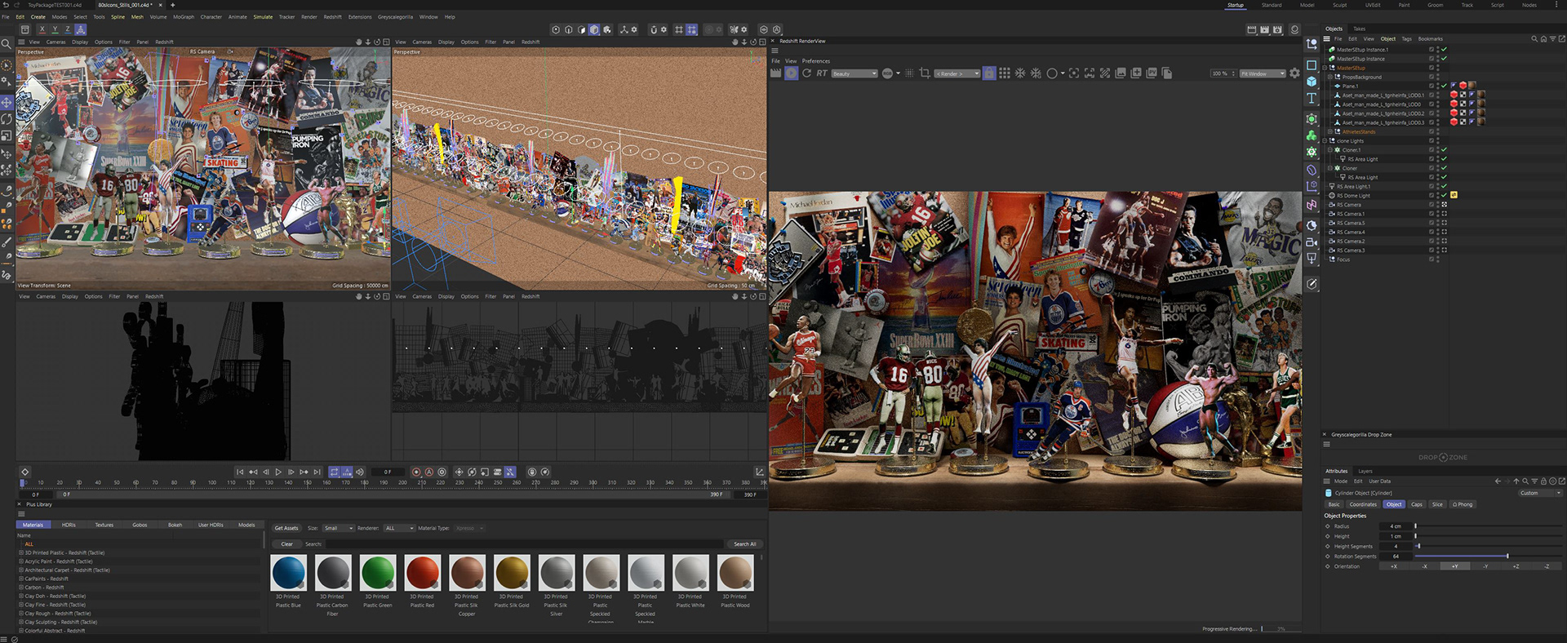
Task: Open the Size Small dropdown
Action: 338,528
